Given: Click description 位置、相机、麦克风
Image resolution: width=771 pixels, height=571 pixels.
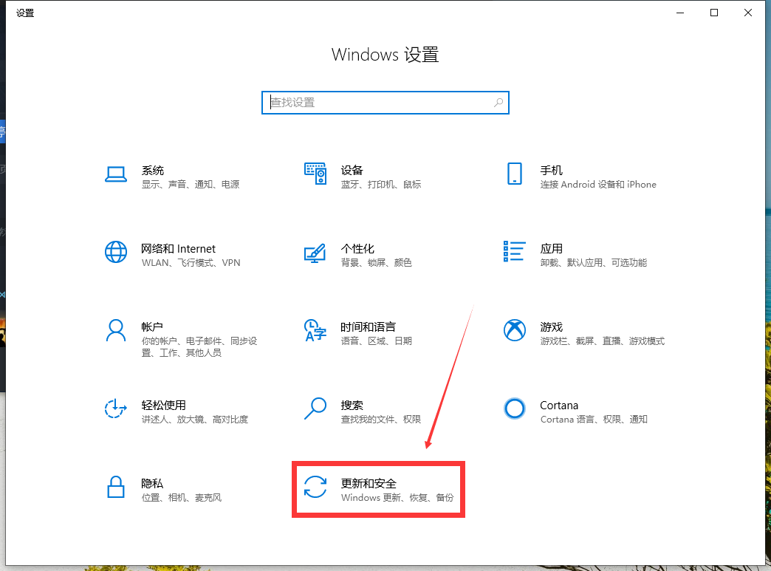Looking at the screenshot, I should (x=182, y=497).
